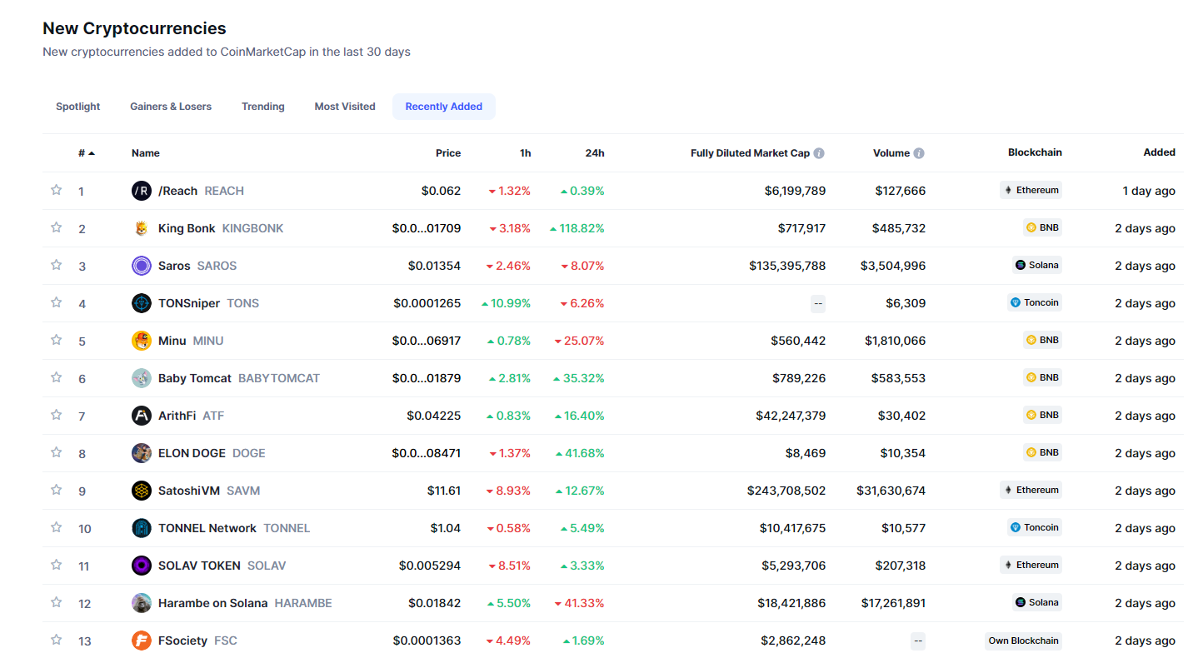This screenshot has height=653, width=1203.
Task: Toggle watchlist star for SOLAV TOKEN
Action: tap(57, 565)
